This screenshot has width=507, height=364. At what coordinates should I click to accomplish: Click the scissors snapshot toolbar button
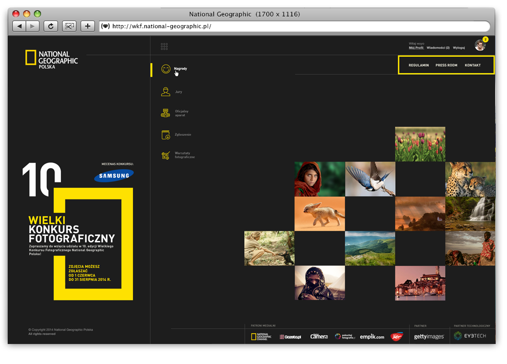coord(69,26)
